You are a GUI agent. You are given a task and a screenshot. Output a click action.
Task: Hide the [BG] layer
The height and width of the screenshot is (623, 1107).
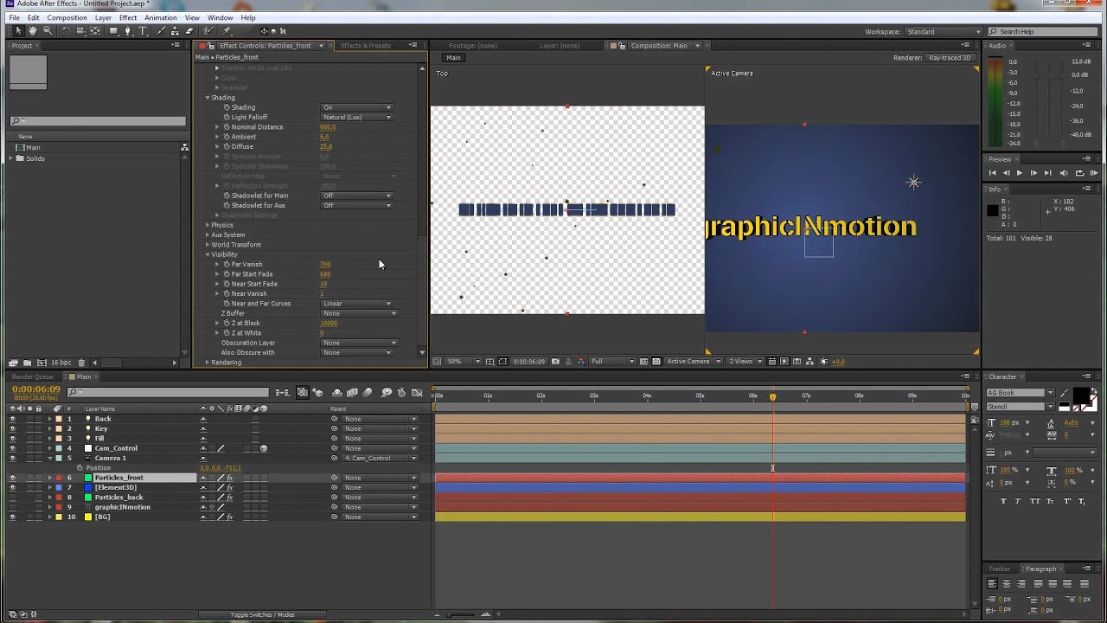coord(12,517)
